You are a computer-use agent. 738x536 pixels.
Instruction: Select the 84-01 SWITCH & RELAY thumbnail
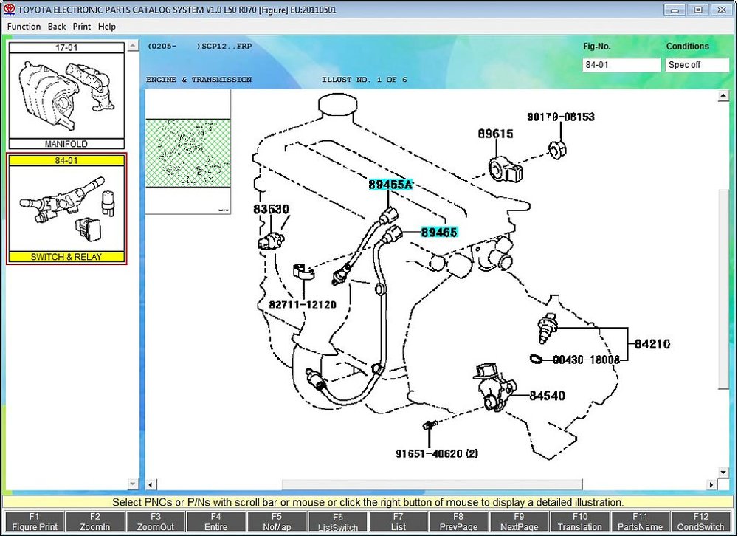66,209
